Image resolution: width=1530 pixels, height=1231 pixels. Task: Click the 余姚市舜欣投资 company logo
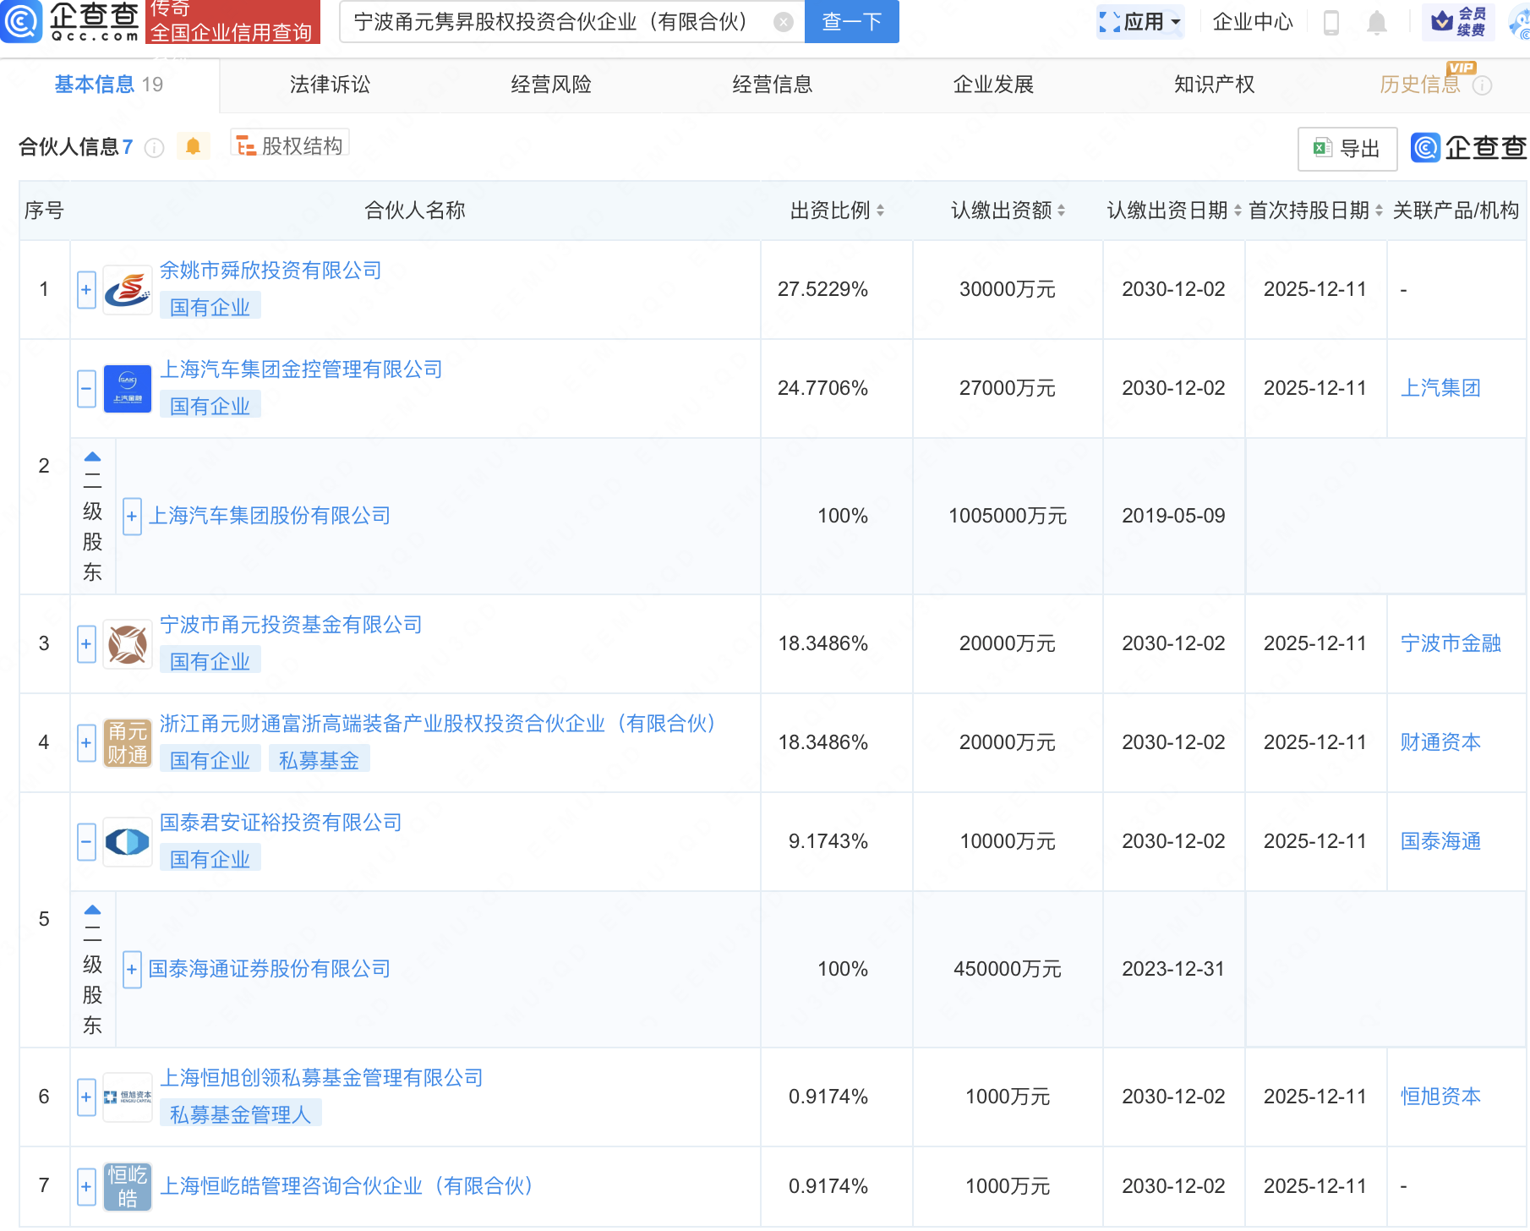click(127, 290)
